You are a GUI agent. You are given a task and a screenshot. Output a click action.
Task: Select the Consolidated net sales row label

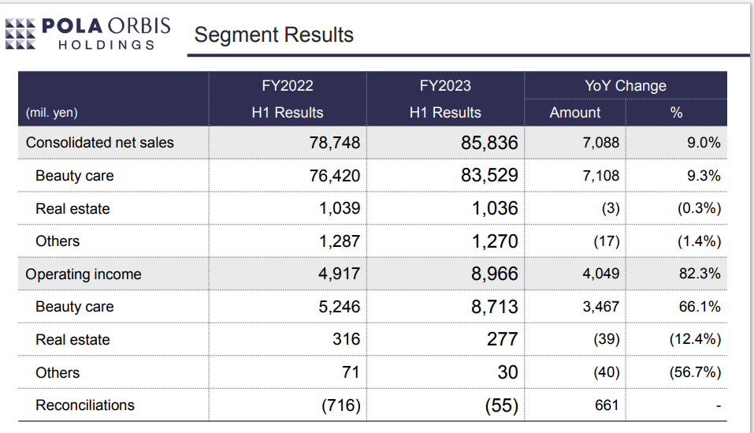(x=100, y=143)
